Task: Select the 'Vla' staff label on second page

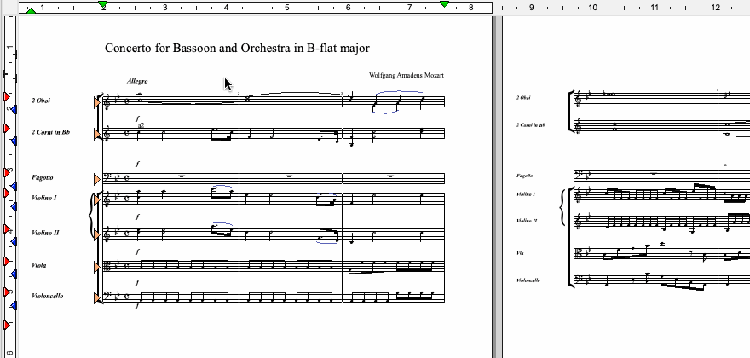Action: point(520,253)
